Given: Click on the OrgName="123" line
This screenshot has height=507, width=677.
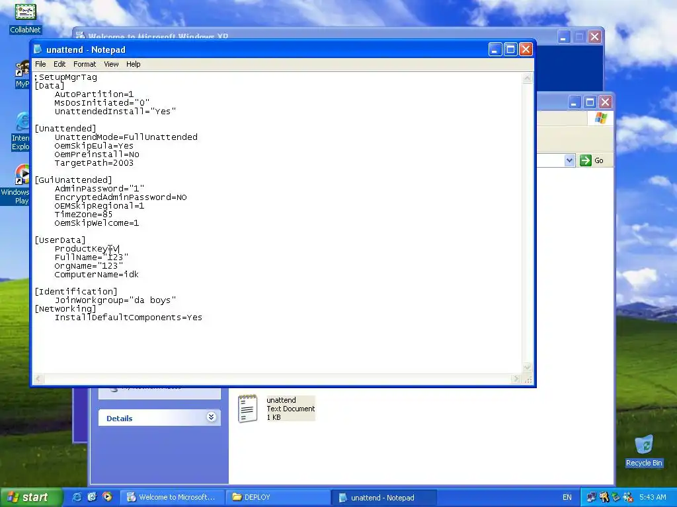Looking at the screenshot, I should coord(89,266).
